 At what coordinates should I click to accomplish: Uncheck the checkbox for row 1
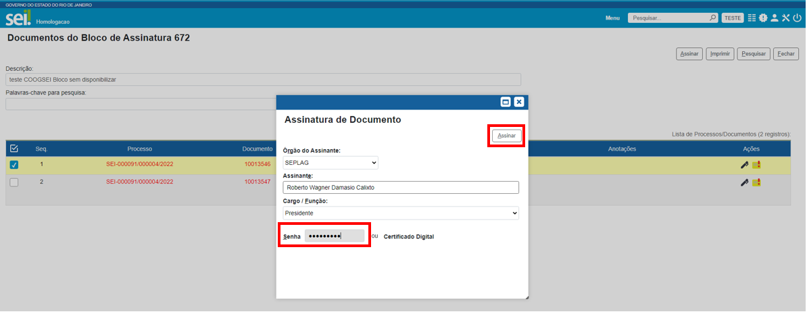click(x=14, y=164)
